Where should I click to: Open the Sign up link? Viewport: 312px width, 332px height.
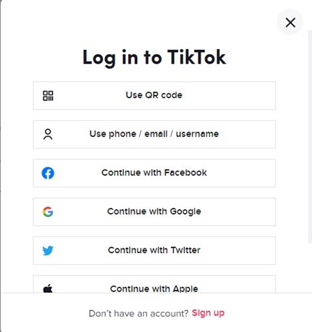pos(208,313)
